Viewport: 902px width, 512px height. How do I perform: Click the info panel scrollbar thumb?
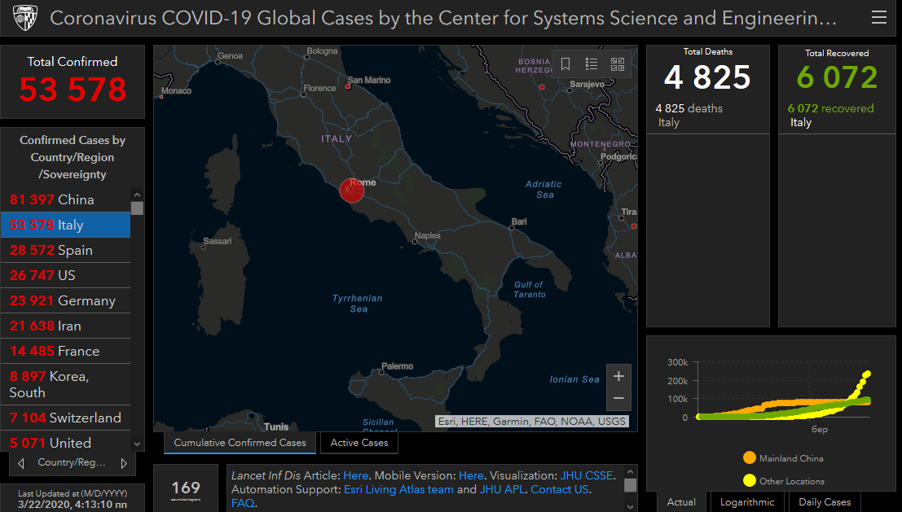coord(631,486)
